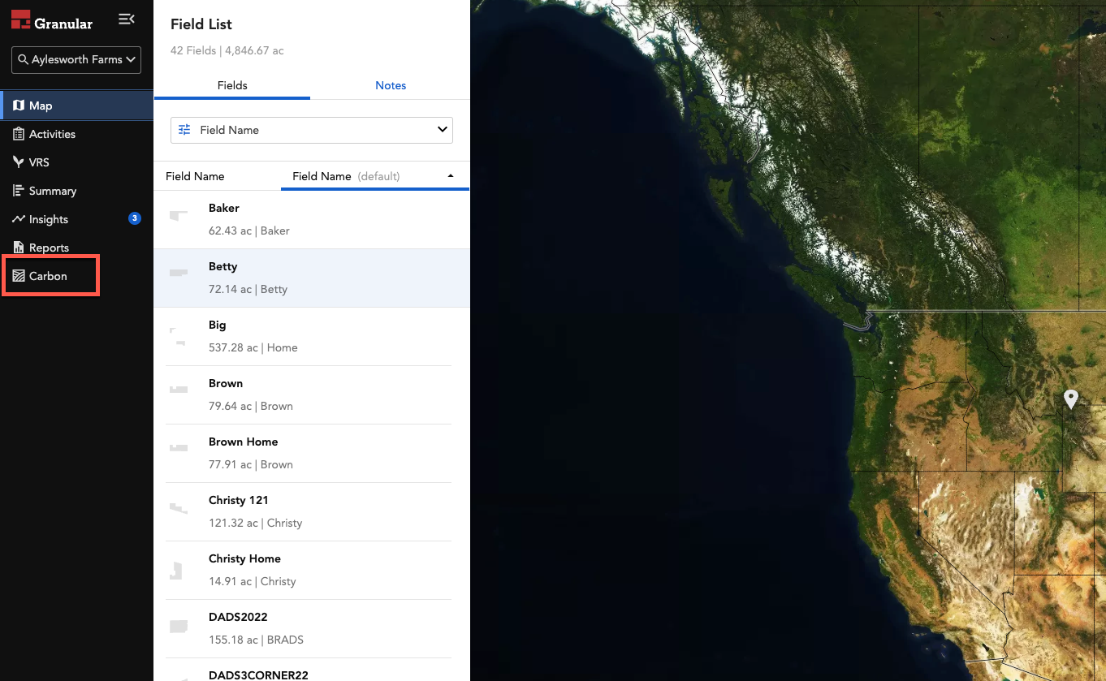Click the 155.18 ac BRADS detail text

click(256, 640)
